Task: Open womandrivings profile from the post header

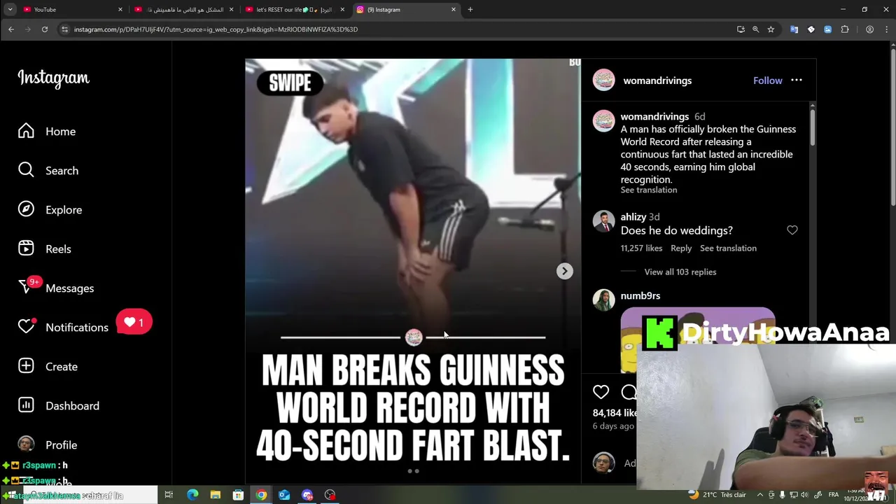Action: tap(657, 80)
